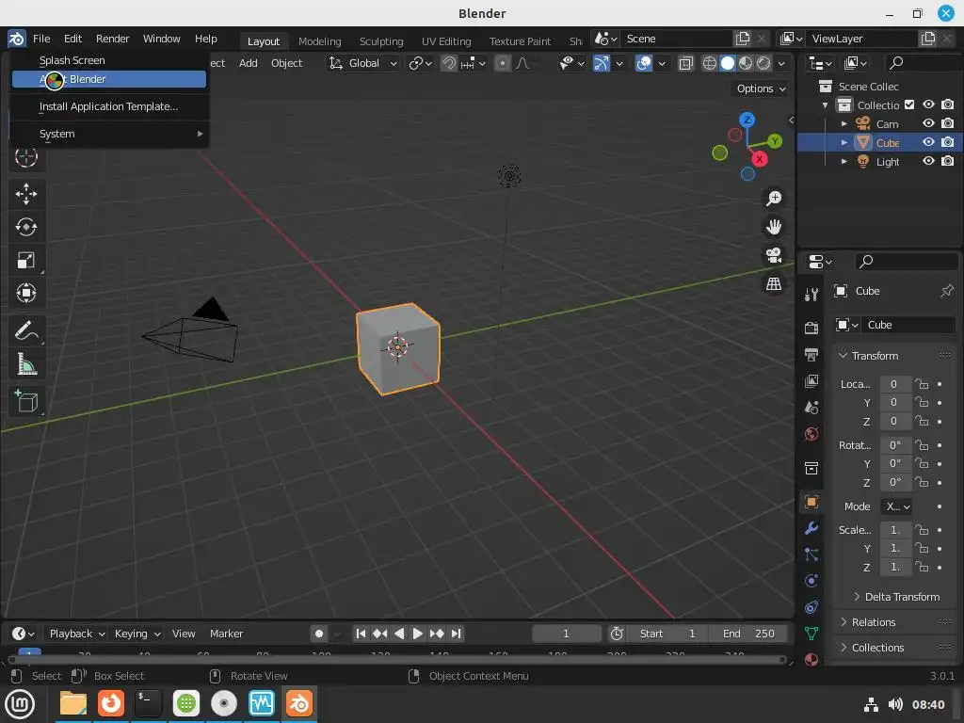Pin the Cube properties panel
Image resolution: width=964 pixels, height=723 pixels.
coord(946,291)
